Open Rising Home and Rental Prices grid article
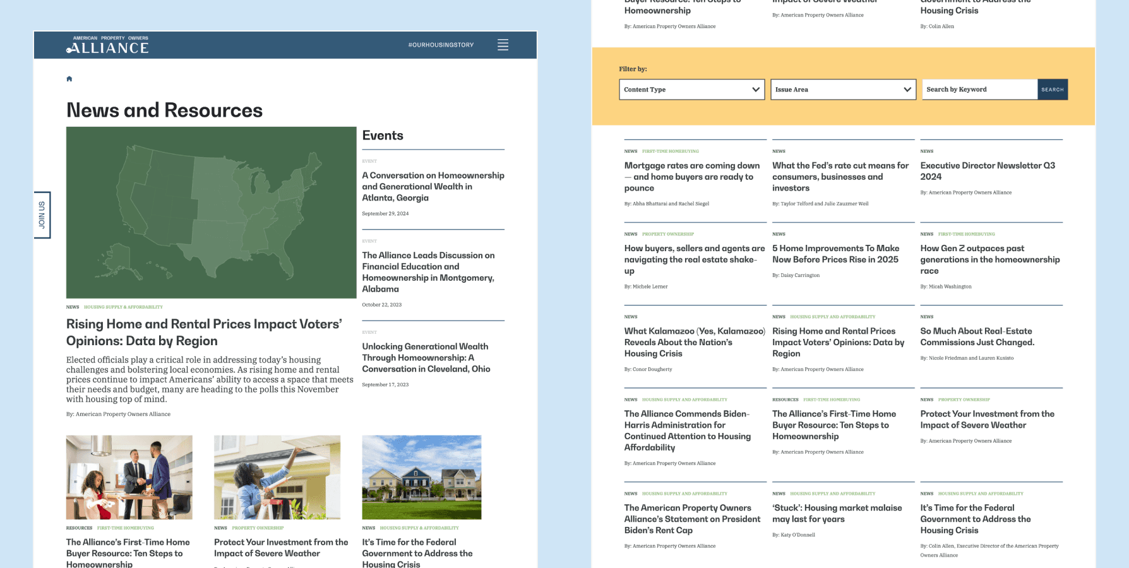 click(839, 343)
